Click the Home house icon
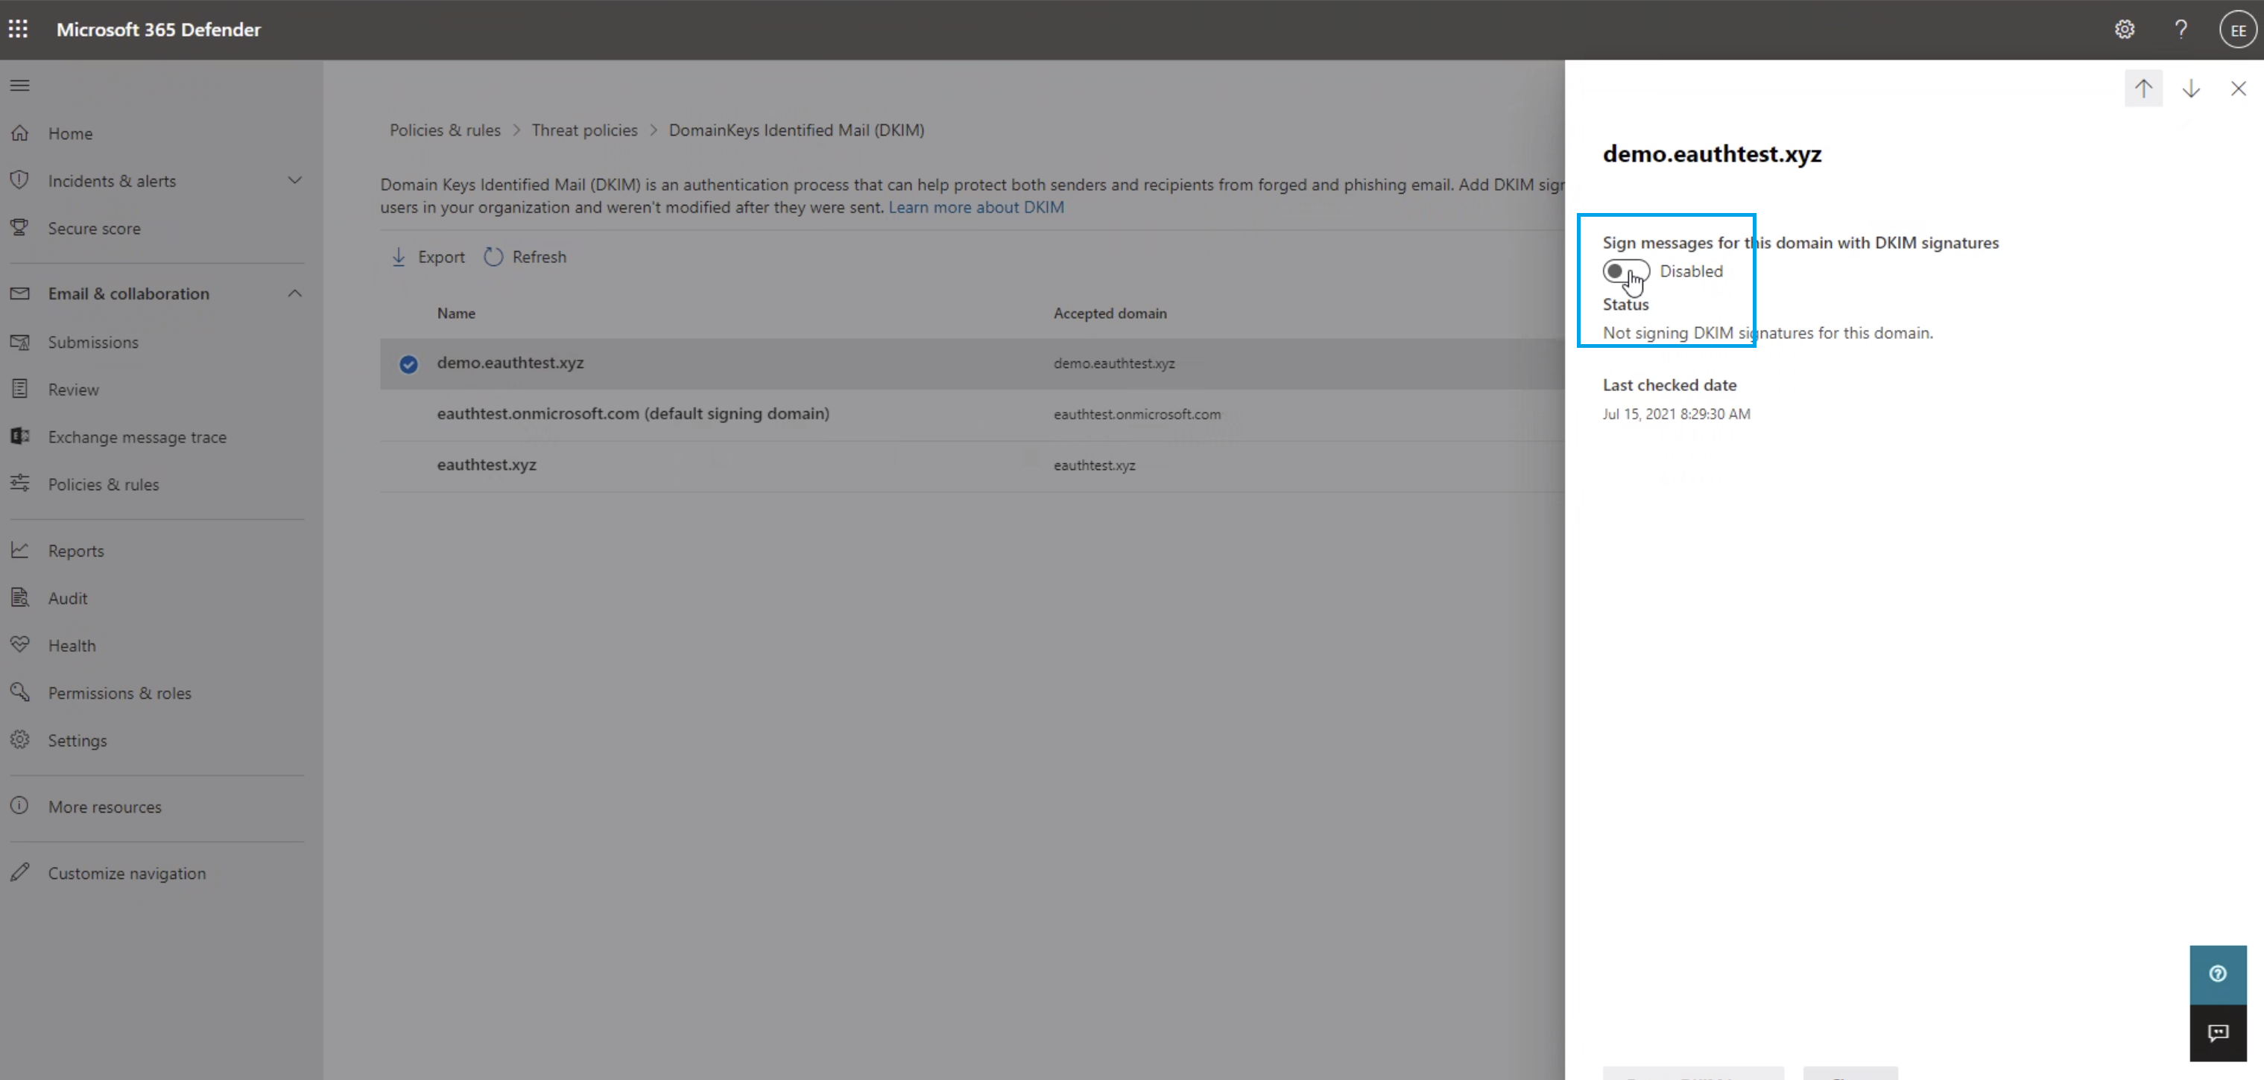Image resolution: width=2264 pixels, height=1080 pixels. [x=19, y=133]
